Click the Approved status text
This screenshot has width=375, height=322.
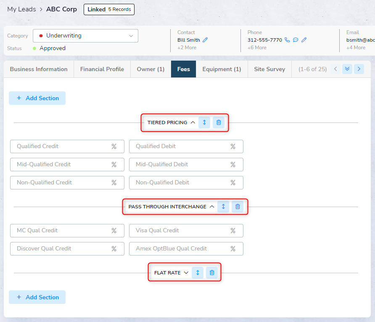pyautogui.click(x=53, y=48)
